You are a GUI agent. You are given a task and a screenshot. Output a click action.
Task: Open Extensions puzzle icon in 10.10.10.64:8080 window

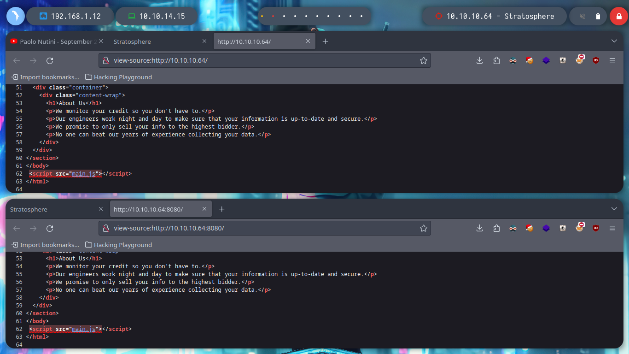tap(496, 228)
